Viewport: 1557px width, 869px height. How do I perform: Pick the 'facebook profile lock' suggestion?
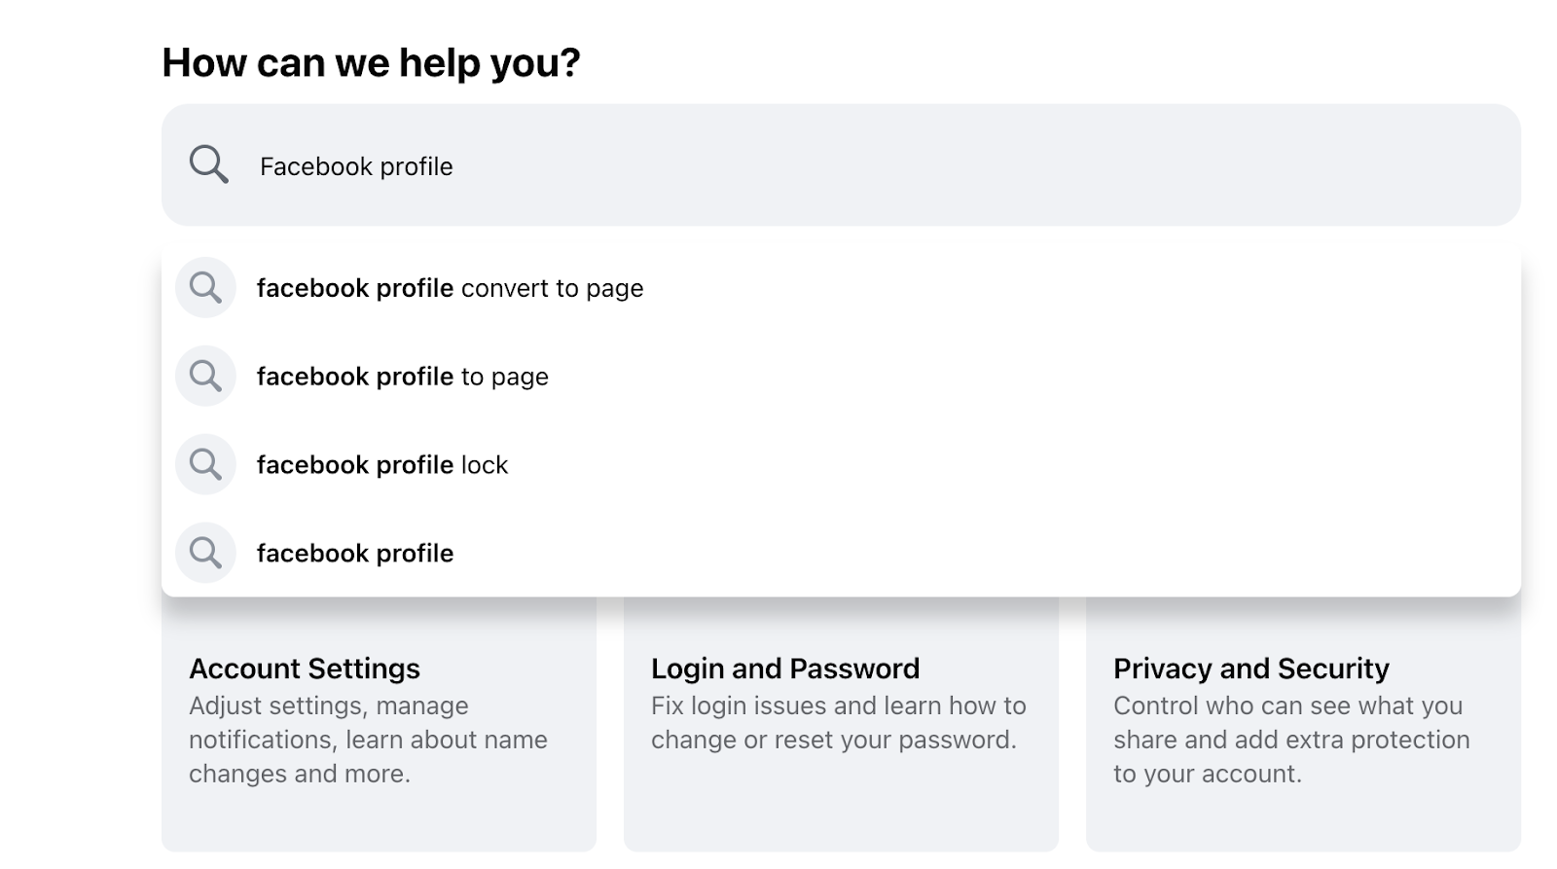pos(381,466)
